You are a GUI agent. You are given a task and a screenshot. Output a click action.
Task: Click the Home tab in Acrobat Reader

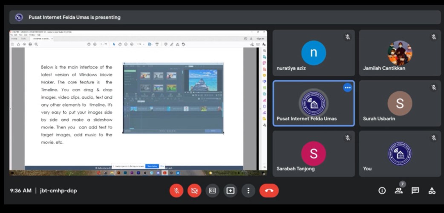click(x=14, y=39)
